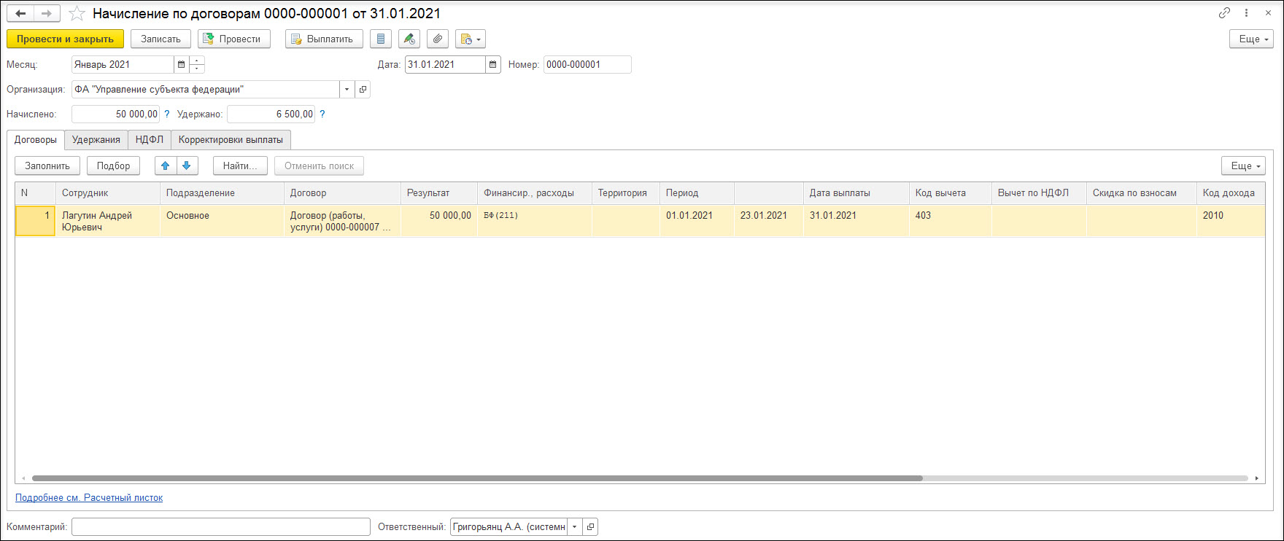This screenshot has width=1284, height=541.
Task: Click the scrollbar left arrow of the table
Action: pos(23,478)
